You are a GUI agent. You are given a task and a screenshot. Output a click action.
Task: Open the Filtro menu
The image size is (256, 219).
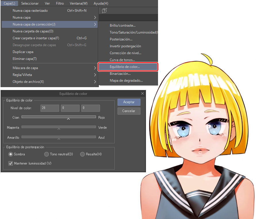[60, 3]
